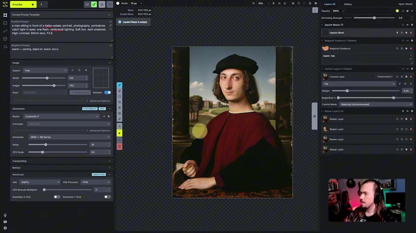
Task: Click the yellow Invoke button
Action: pos(23,4)
